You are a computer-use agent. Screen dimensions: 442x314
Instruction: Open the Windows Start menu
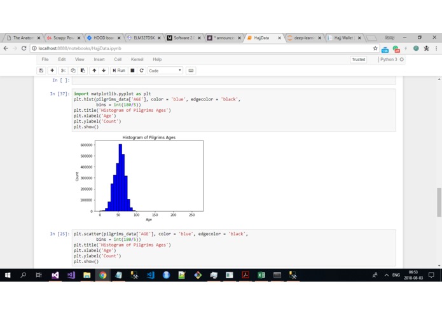(x=8, y=275)
